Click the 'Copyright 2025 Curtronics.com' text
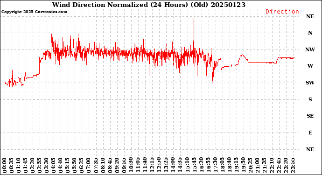The height and width of the screenshot is (175, 322). pyautogui.click(x=34, y=12)
